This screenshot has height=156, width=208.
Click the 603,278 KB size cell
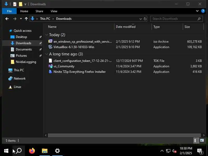pyautogui.click(x=194, y=42)
